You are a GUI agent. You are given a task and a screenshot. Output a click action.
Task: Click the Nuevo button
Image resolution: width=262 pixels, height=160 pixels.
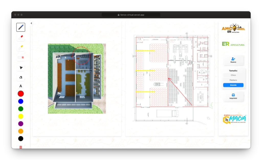coord(233,60)
